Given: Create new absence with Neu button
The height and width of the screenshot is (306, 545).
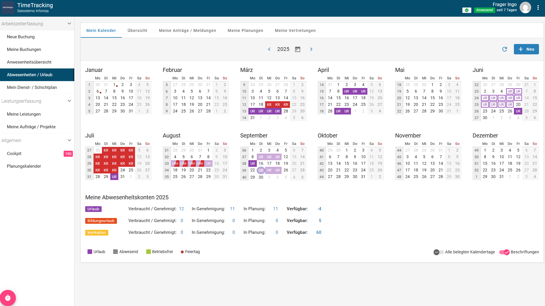Looking at the screenshot, I should [x=526, y=49].
